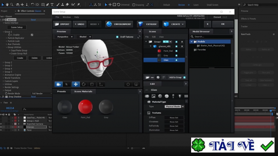Image resolution: width=278 pixels, height=156 pixels.
Task: Select the camera orbit tool in Preview
Action: click(x=58, y=84)
